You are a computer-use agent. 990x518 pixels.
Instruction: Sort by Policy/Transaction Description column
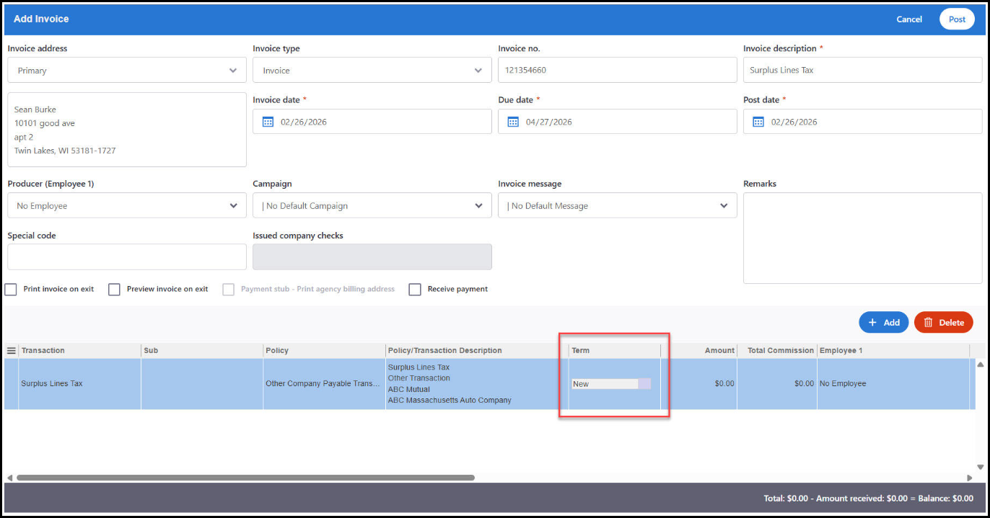477,351
